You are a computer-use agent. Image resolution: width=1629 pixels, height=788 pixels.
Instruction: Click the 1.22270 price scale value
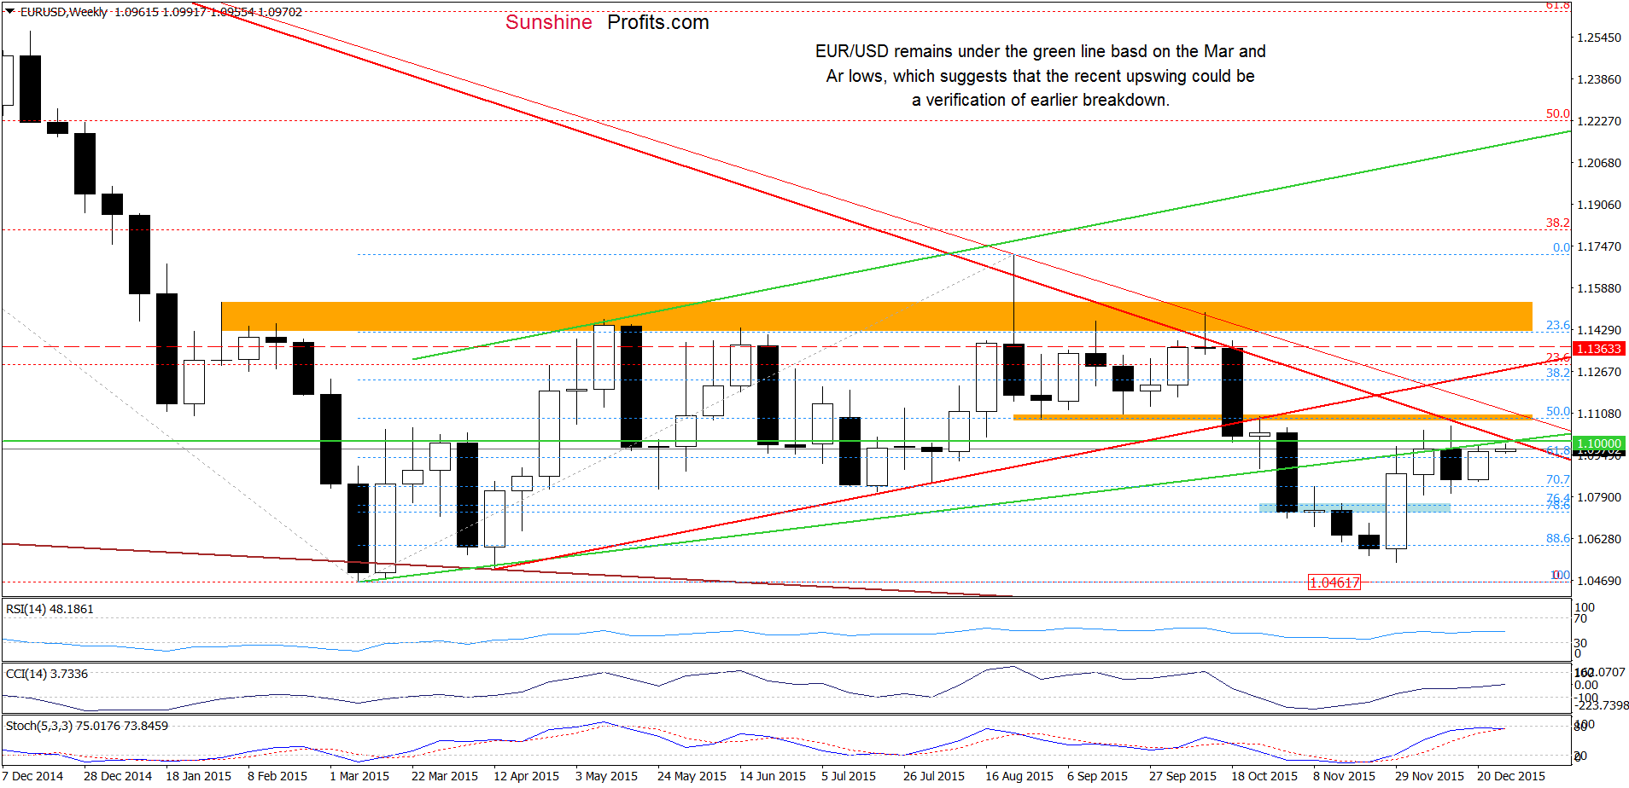click(x=1599, y=121)
